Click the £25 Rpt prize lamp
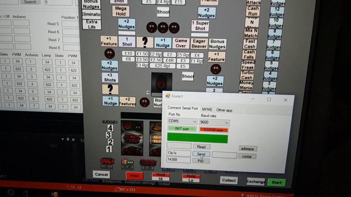This screenshot has height=197, width=351. (162, 66)
